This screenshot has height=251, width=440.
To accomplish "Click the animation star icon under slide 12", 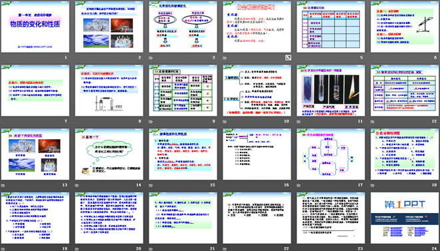I will pos(373,122).
